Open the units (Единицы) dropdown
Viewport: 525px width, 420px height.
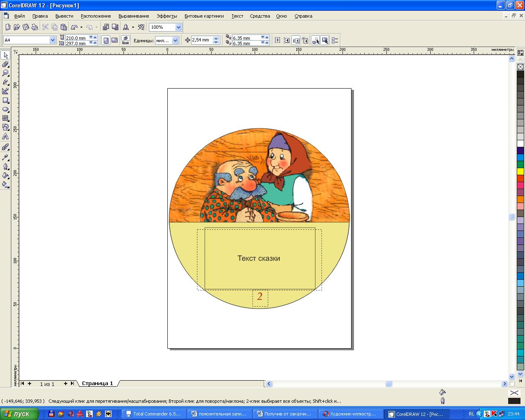coord(176,40)
